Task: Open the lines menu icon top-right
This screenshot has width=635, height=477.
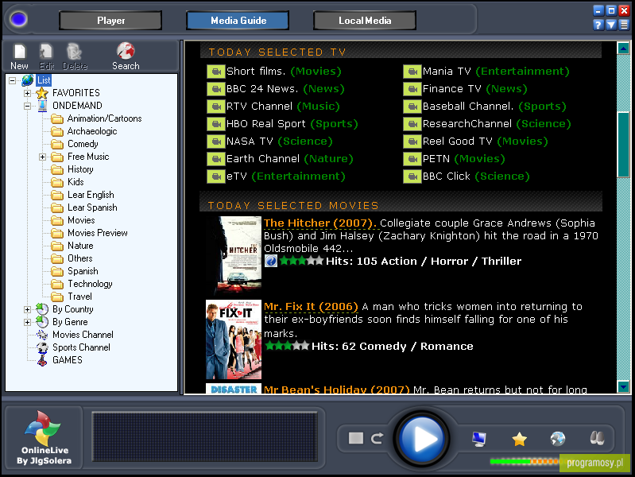Action: pos(624,25)
